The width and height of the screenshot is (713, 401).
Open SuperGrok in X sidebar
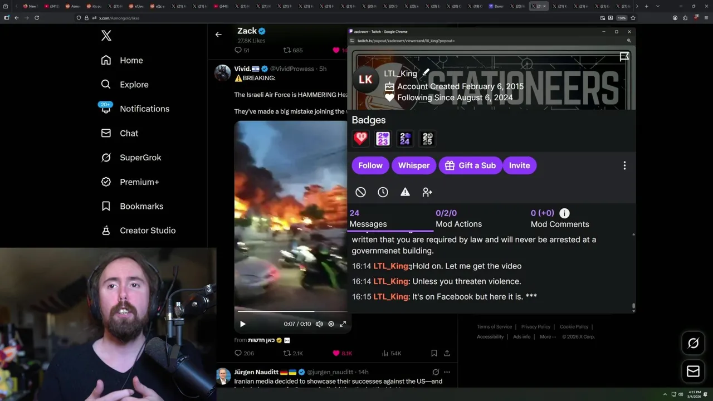[x=131, y=158]
